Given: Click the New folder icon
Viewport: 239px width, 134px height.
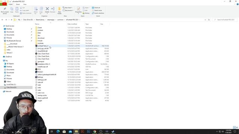Looking at the screenshot, I should pyautogui.click(x=59, y=9).
